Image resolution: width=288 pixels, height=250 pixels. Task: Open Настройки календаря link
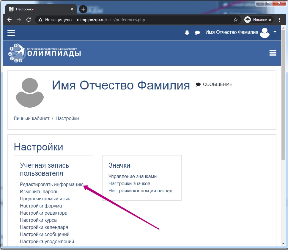[44, 227]
